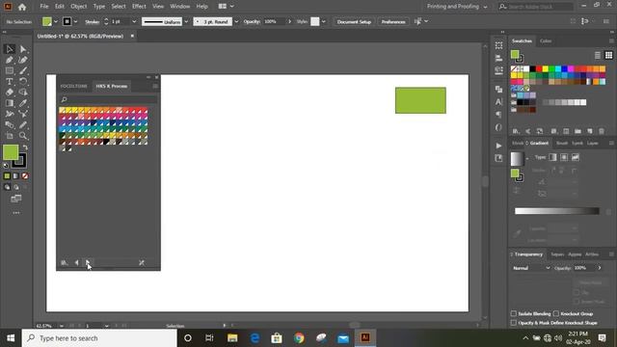Viewport: 617px width, 347px height.
Task: Switch to the HKS K Process tab
Action: (x=112, y=86)
